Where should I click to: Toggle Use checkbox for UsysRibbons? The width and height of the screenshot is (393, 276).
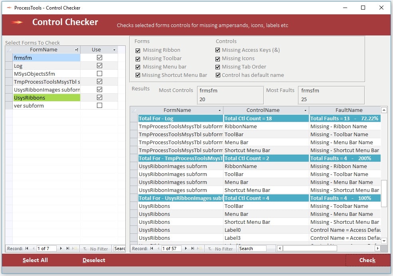coord(99,97)
